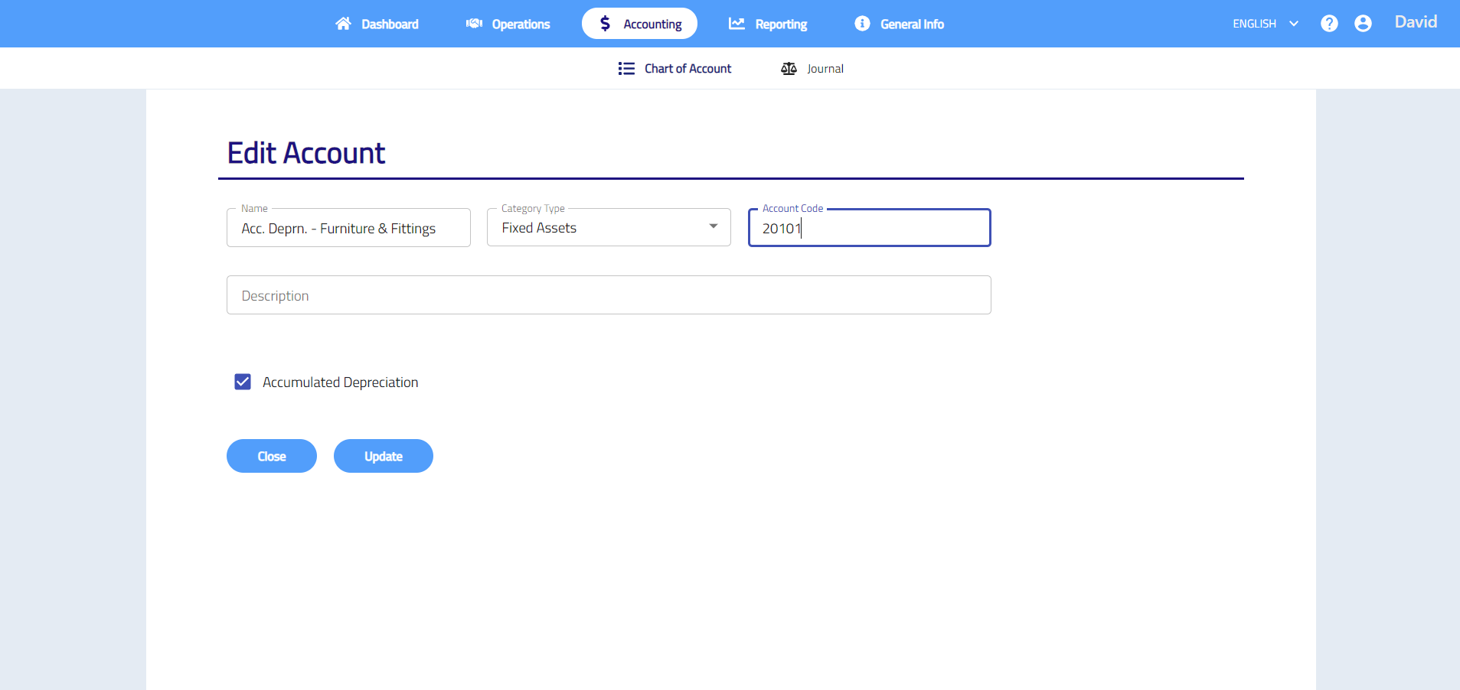Switch to the Journal tab
1460x690 pixels.
click(825, 69)
